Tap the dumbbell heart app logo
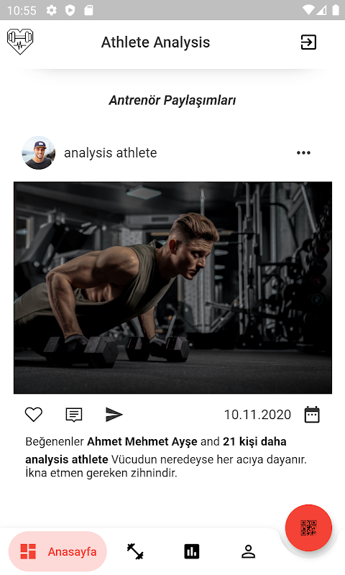 click(x=20, y=42)
